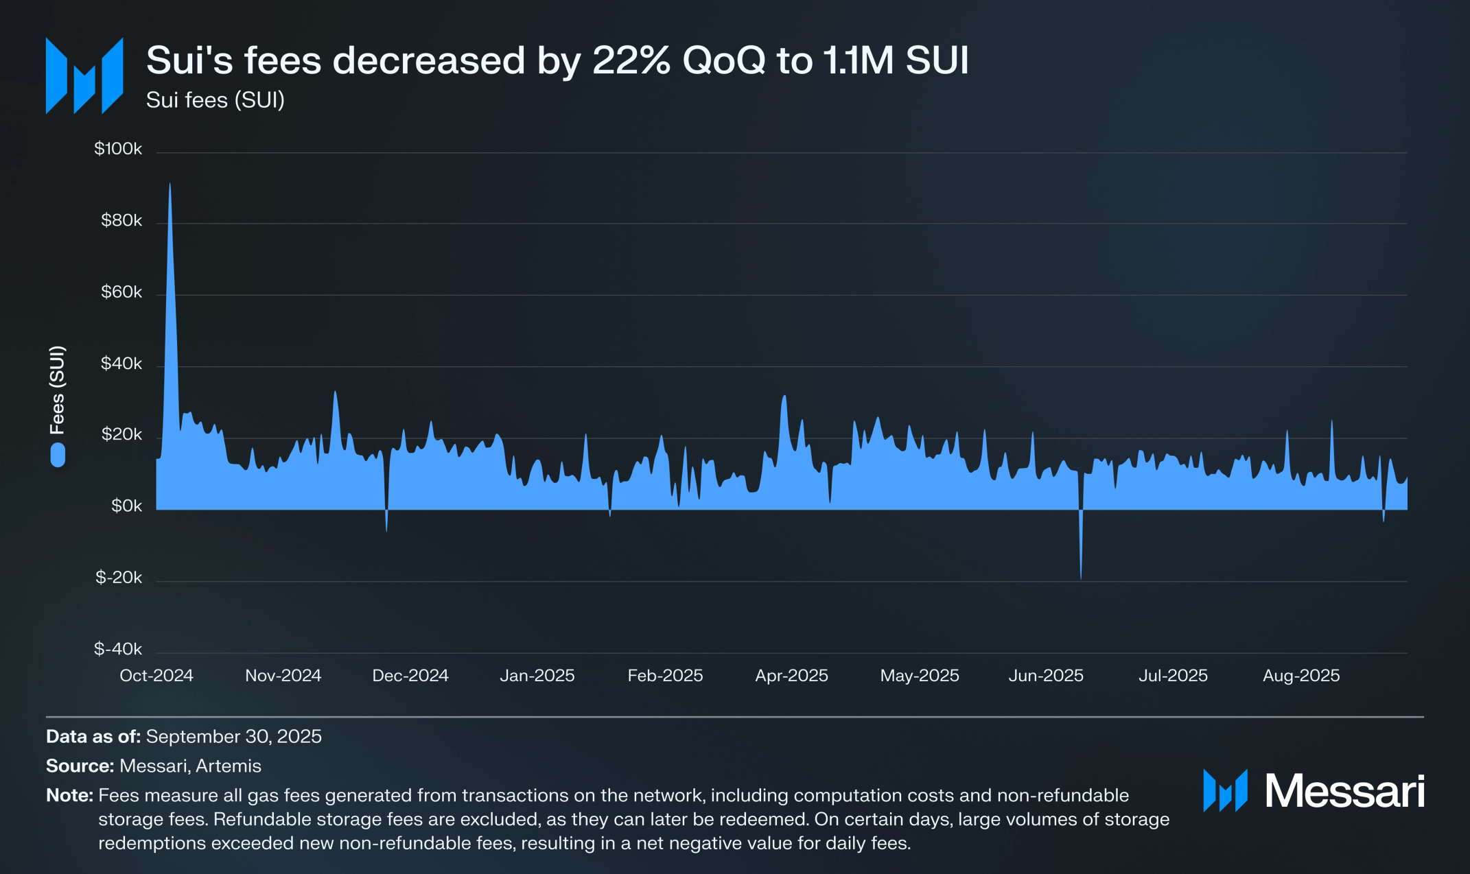Click the $0k y-axis label
1470x874 pixels.
(126, 506)
